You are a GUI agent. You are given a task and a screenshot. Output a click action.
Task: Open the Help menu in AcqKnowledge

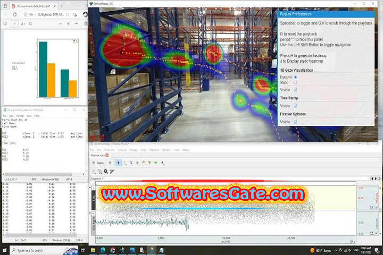point(177,150)
